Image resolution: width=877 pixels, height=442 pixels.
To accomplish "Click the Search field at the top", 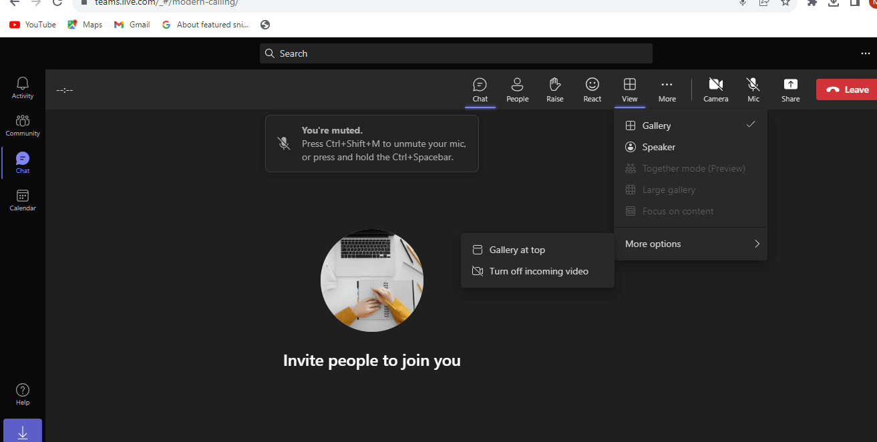I will tap(456, 53).
